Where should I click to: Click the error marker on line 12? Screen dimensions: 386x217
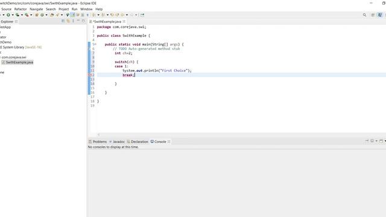pos(89,75)
